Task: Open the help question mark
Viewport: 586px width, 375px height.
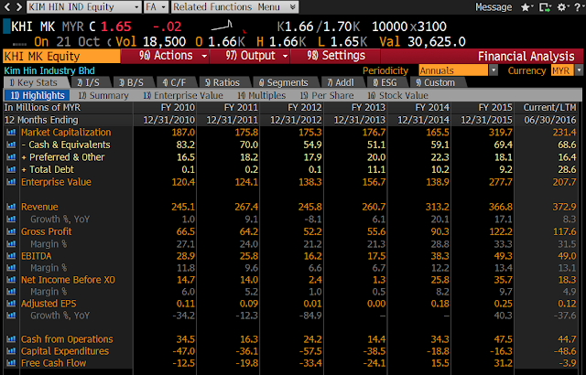Action: point(578,7)
